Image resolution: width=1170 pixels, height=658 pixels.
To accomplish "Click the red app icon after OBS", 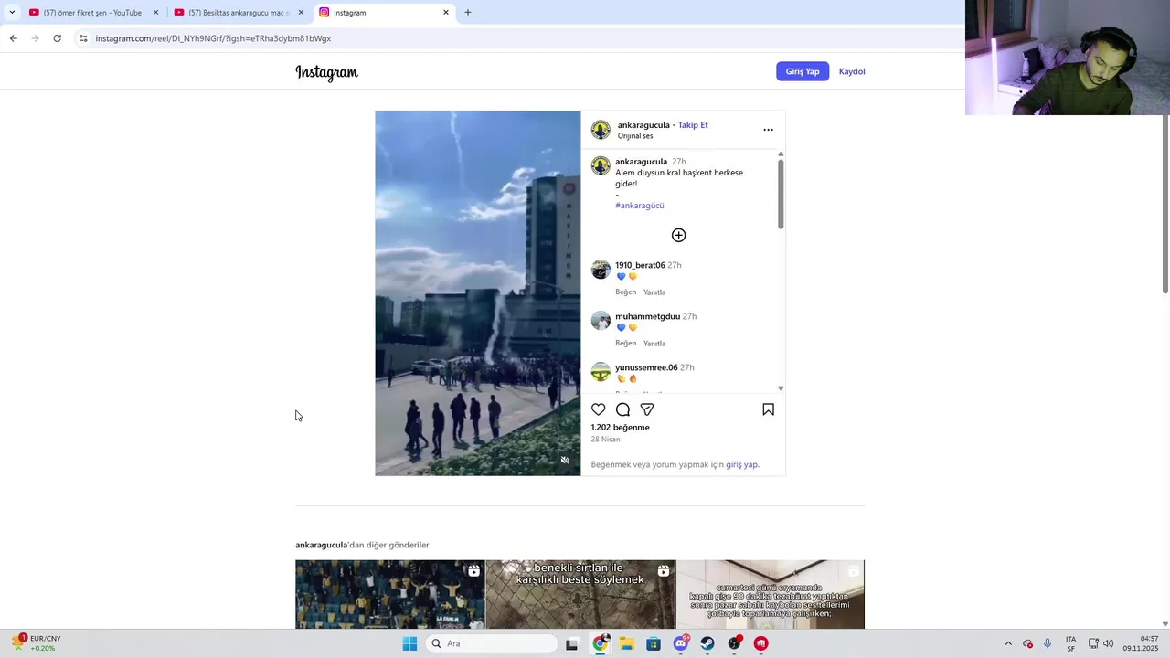I will pos(760,643).
